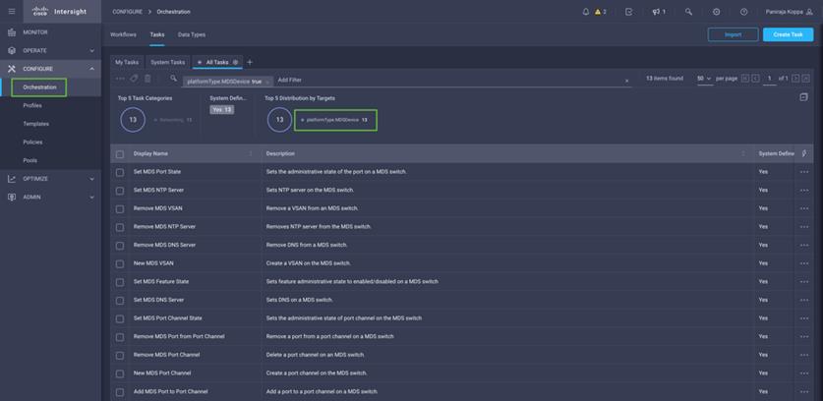This screenshot has width=823, height=401.
Task: Open the My Tasks tab
Action: 127,62
